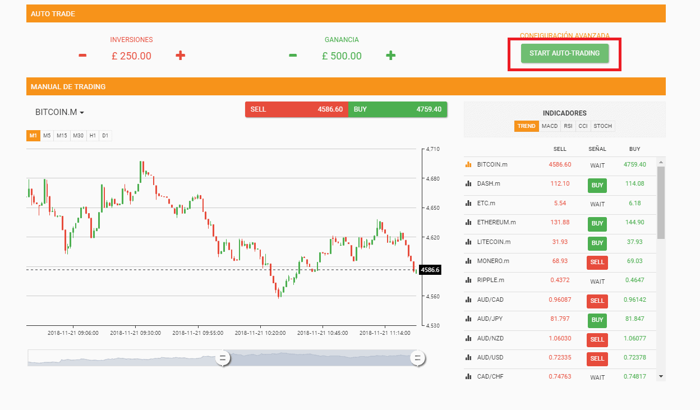Select the CAD/CHF instrument name
700x410 pixels.
coord(490,377)
